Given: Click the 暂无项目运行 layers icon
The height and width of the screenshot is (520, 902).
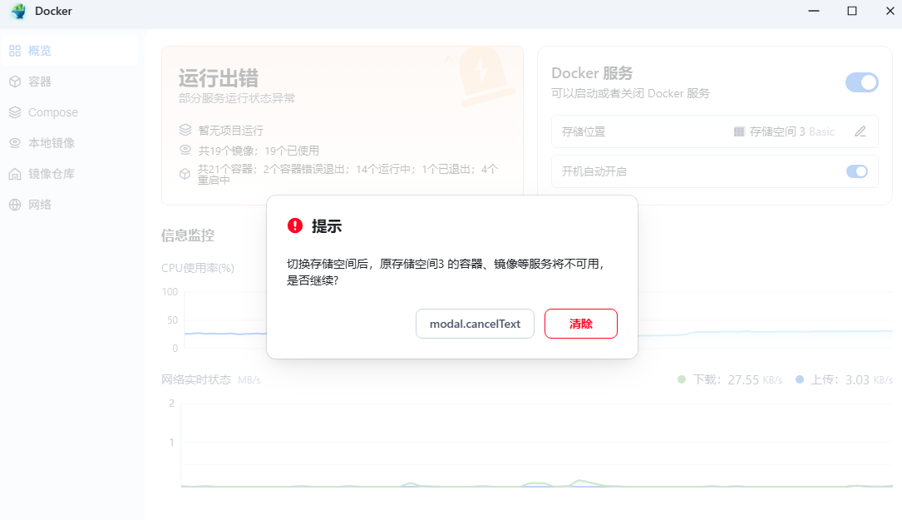Looking at the screenshot, I should click(x=185, y=130).
